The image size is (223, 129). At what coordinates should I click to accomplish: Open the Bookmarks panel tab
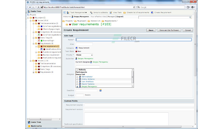click(x=44, y=126)
